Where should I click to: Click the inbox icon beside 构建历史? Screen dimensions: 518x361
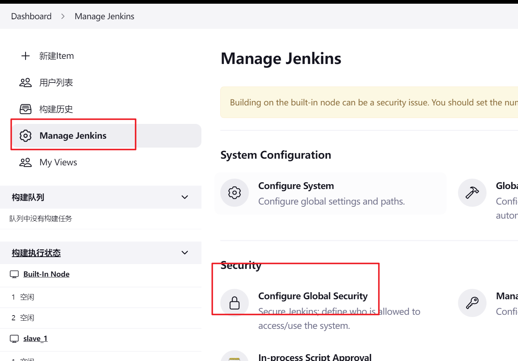point(26,109)
